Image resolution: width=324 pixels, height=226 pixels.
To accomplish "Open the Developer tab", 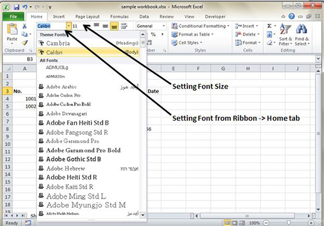I will coord(215,17).
